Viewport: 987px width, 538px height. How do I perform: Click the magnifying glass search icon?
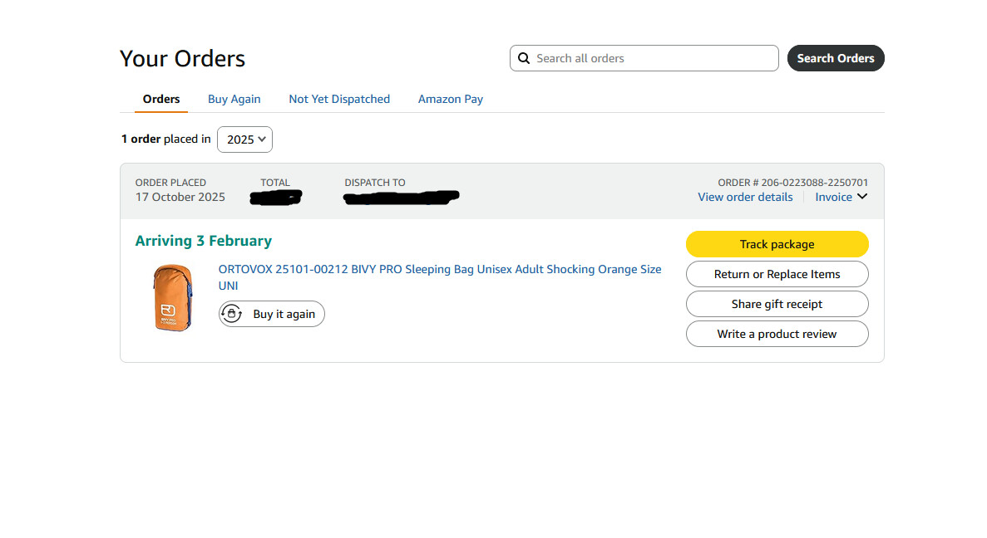coord(524,58)
